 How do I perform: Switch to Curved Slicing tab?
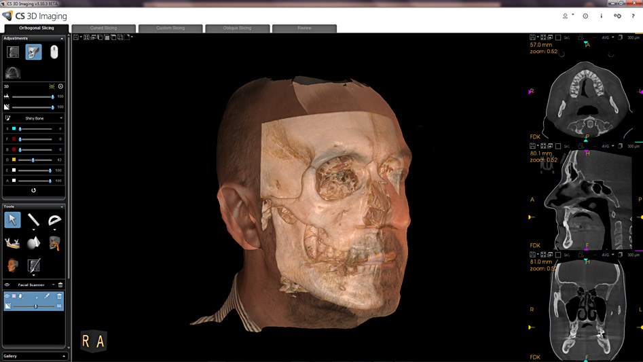tap(103, 29)
